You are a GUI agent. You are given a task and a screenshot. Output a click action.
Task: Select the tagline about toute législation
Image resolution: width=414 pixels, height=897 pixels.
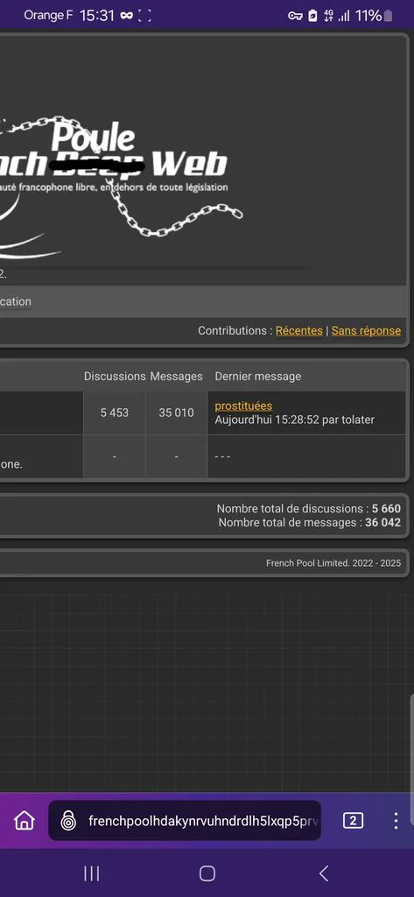click(x=114, y=187)
